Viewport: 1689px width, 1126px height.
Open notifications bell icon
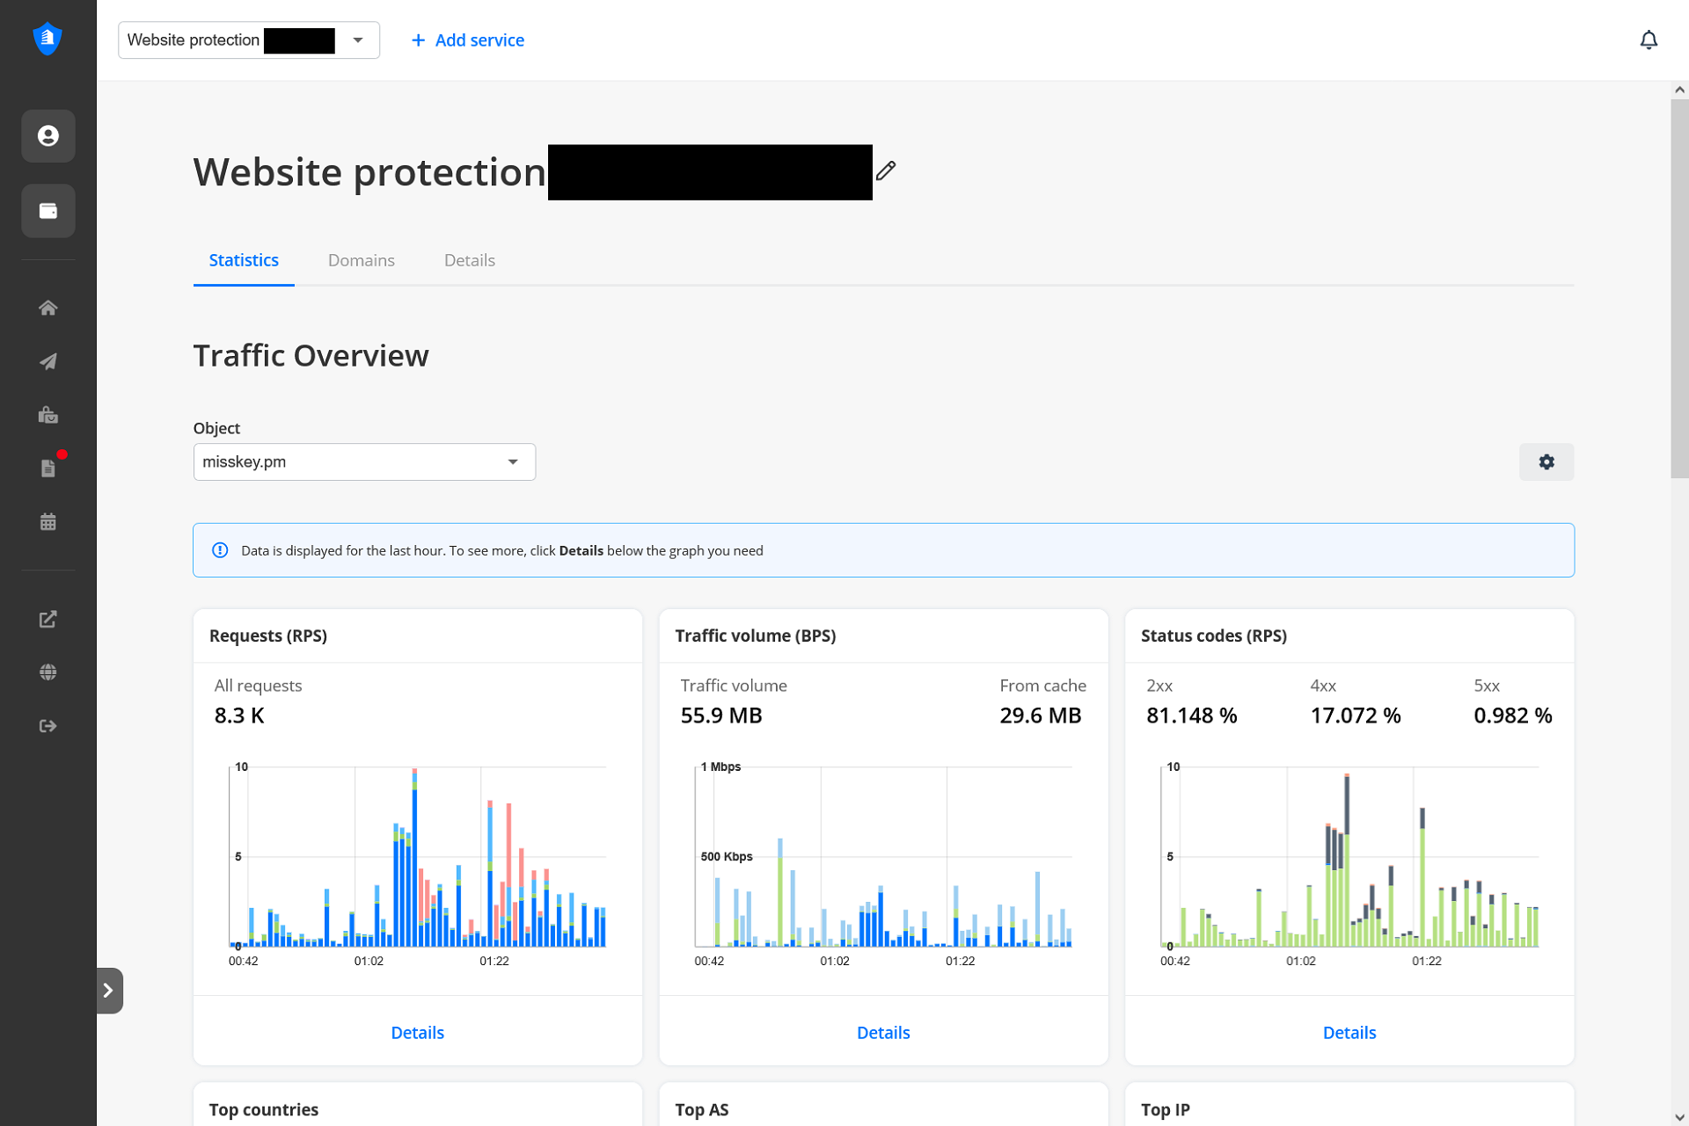[x=1649, y=40]
